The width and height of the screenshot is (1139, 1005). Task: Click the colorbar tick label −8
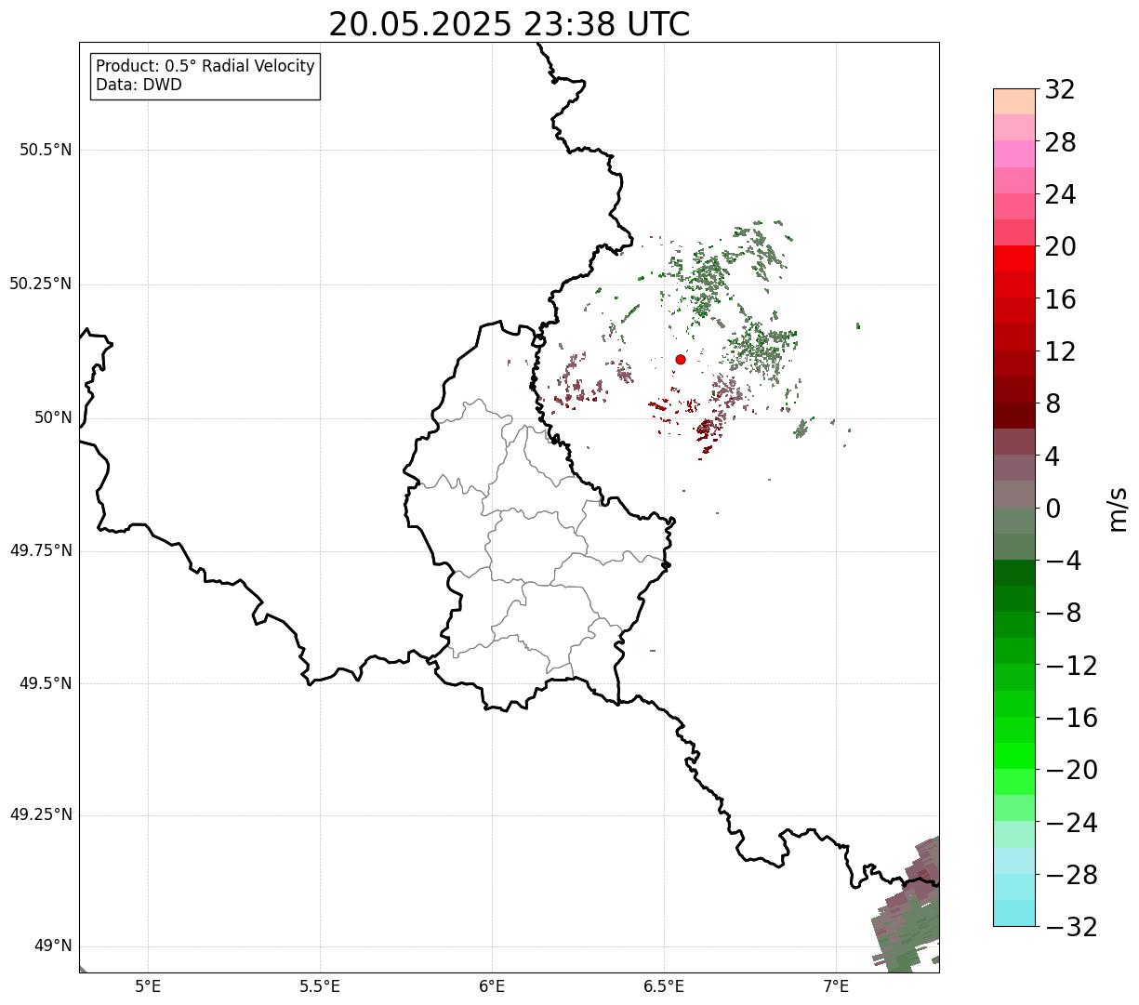click(1063, 614)
